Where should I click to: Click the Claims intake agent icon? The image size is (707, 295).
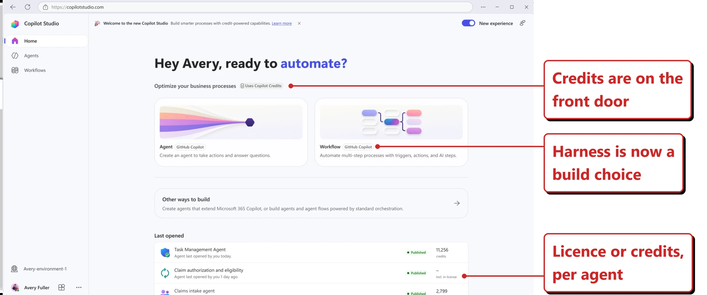tap(165, 292)
